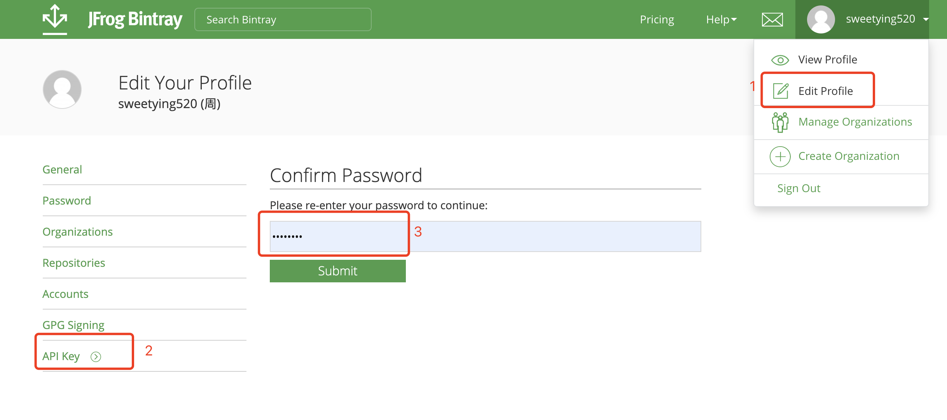Click the eye icon beside View Profile
947x420 pixels.
780,60
